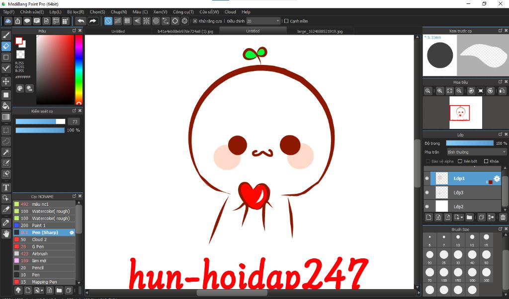Open Lớp1 layer settings gear
This screenshot has width=509, height=299.
[497, 179]
